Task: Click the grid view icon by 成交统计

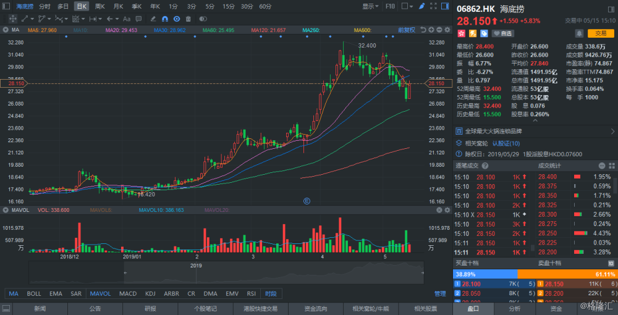Action: pyautogui.click(x=612, y=166)
